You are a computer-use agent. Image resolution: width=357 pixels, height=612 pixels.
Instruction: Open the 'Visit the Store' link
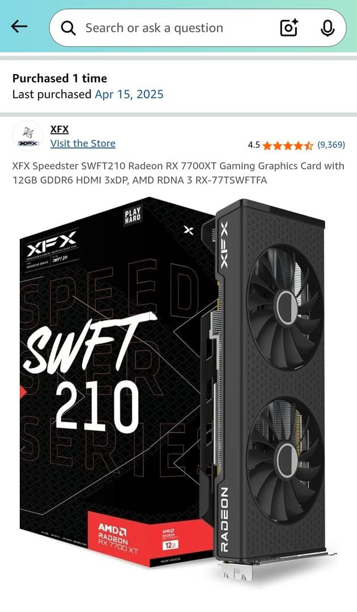tap(83, 143)
